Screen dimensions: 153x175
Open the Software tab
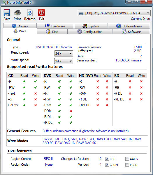131,31
